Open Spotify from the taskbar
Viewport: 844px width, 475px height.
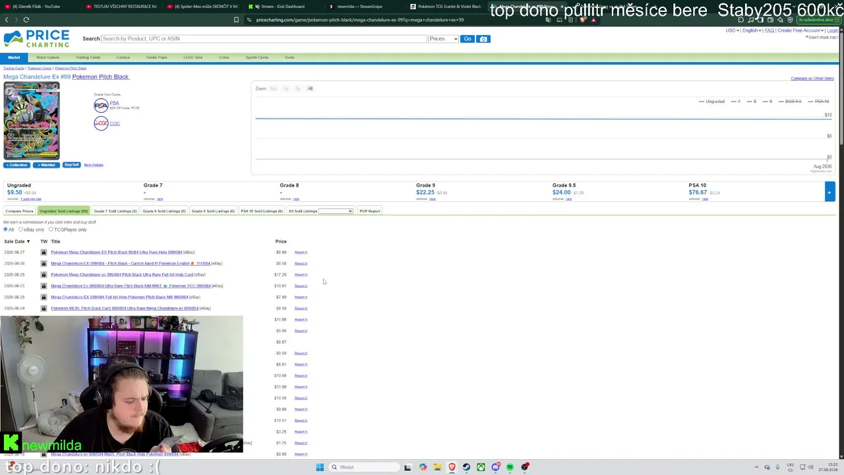click(510, 467)
